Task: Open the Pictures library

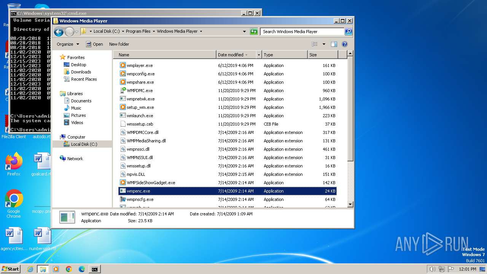Action: coord(78,115)
